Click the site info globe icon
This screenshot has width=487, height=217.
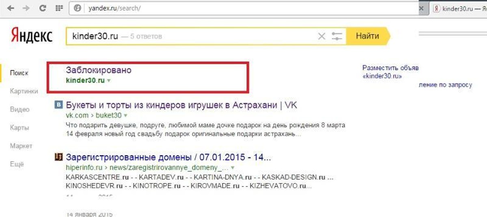click(x=78, y=9)
